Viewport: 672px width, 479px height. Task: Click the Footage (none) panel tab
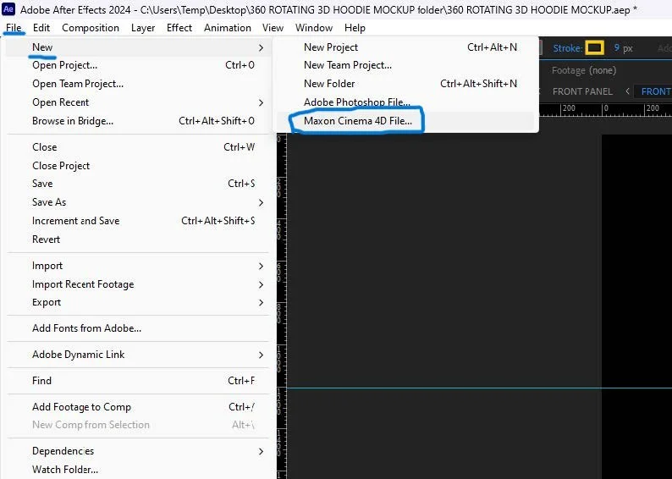[584, 70]
